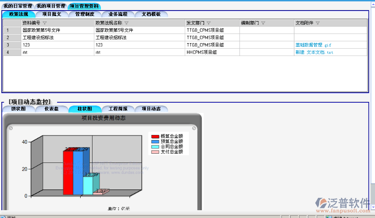Filter the 文档附件 column
This screenshot has height=218, width=375.
[x=317, y=23]
